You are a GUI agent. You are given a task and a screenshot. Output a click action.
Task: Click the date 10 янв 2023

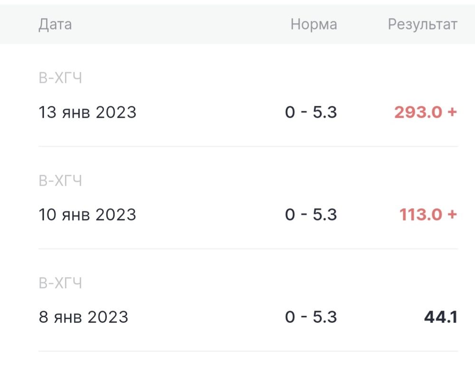(x=87, y=215)
